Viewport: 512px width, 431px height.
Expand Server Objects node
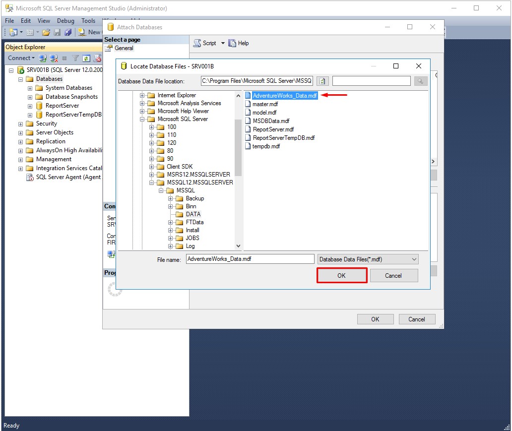point(20,133)
